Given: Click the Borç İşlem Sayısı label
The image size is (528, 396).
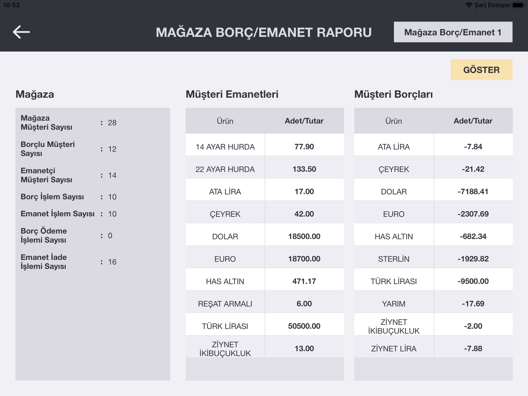Looking at the screenshot, I should 52,197.
